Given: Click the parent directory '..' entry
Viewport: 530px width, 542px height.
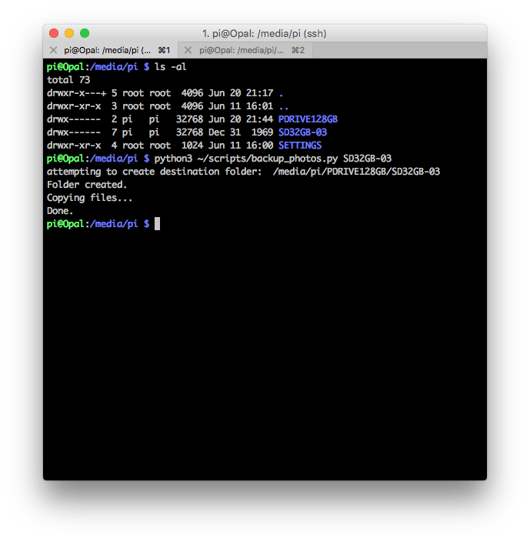Looking at the screenshot, I should pos(284,106).
